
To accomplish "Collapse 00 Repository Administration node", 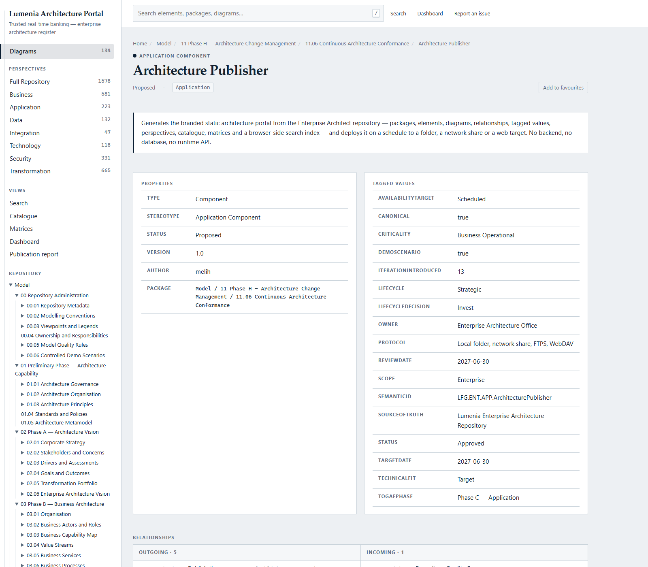I will coord(17,296).
